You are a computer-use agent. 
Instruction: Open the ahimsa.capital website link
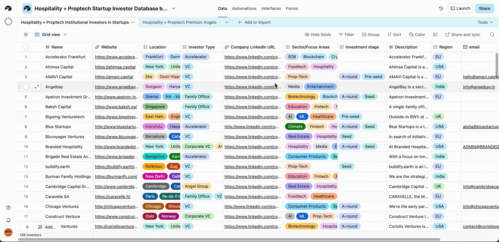coord(115,67)
